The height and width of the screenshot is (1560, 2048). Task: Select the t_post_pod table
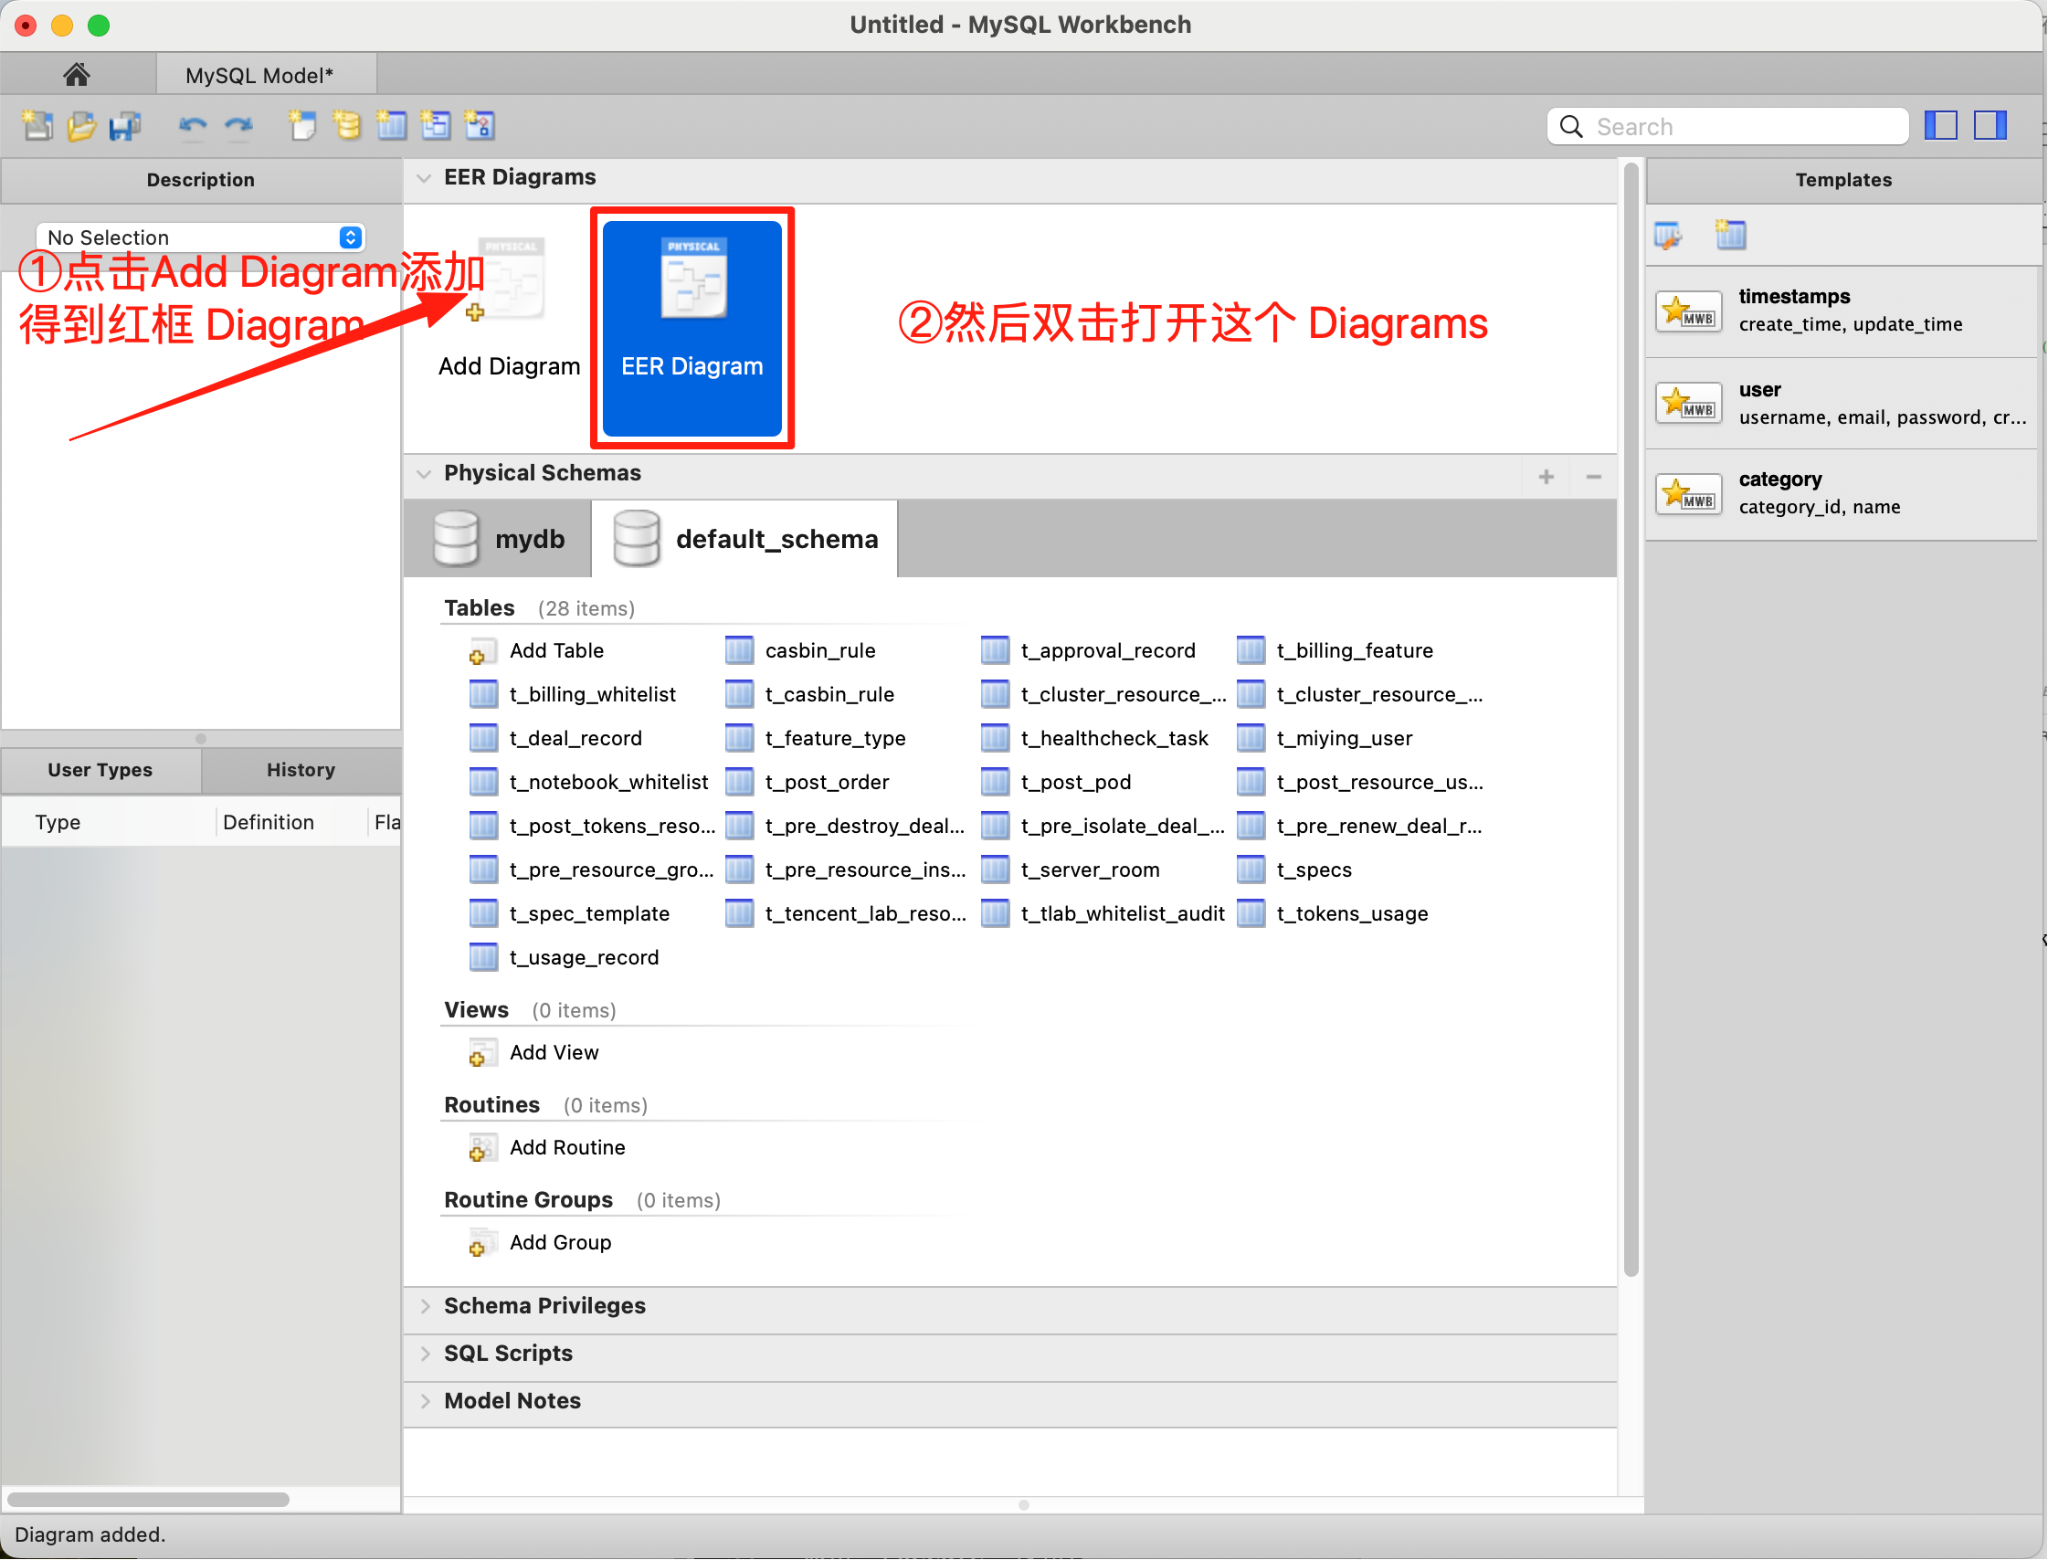(1056, 783)
